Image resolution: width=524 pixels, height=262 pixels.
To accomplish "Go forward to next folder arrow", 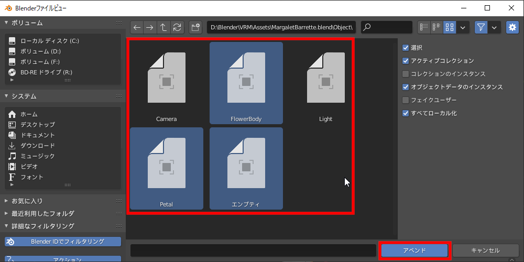I will tap(150, 27).
